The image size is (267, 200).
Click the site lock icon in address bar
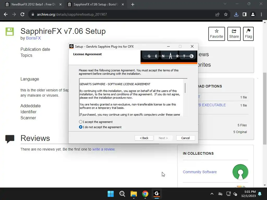pyautogui.click(x=33, y=15)
